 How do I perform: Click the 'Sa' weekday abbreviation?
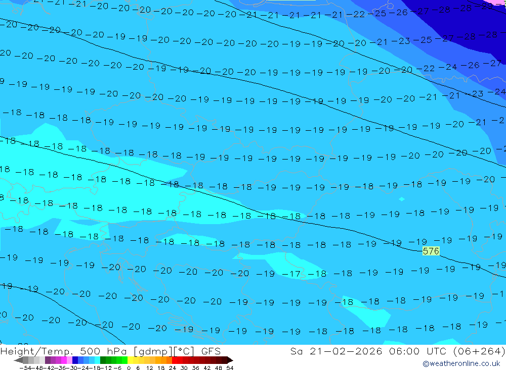click(296, 351)
